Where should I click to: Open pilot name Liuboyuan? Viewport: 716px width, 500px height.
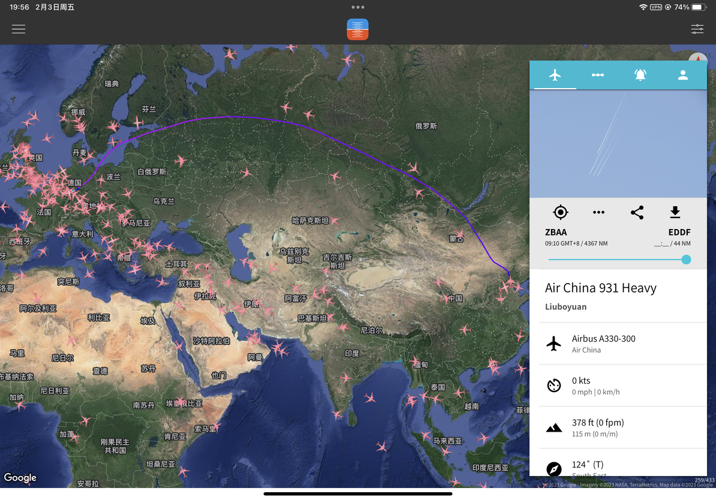565,307
